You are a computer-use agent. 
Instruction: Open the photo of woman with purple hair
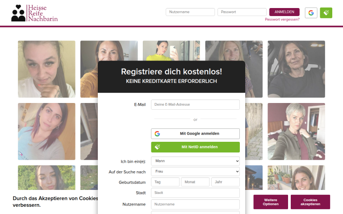point(46,132)
